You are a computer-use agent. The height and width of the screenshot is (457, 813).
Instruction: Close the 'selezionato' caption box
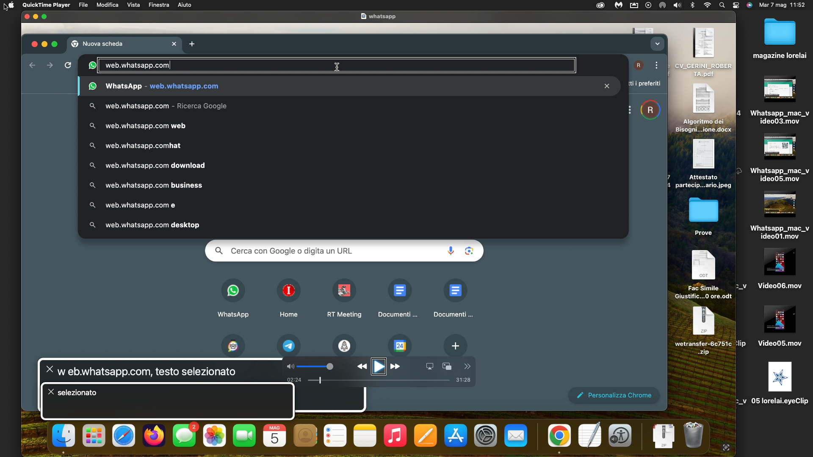(51, 392)
